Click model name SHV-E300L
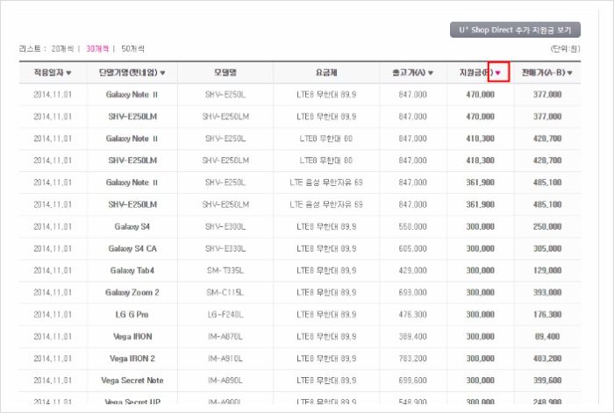 (x=225, y=226)
